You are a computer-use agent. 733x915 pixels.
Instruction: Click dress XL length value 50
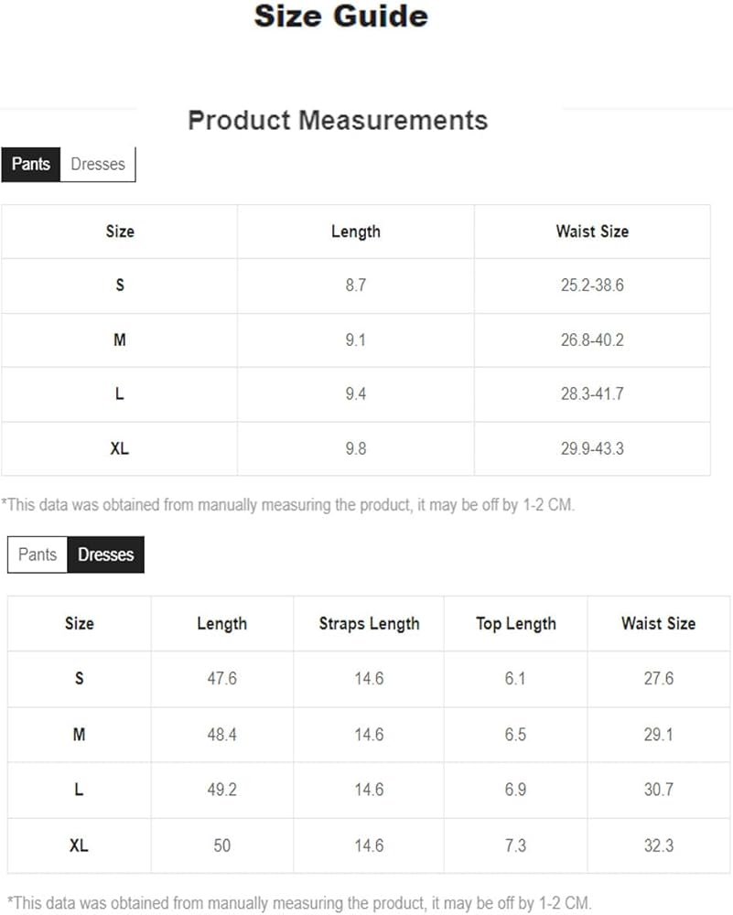221,845
